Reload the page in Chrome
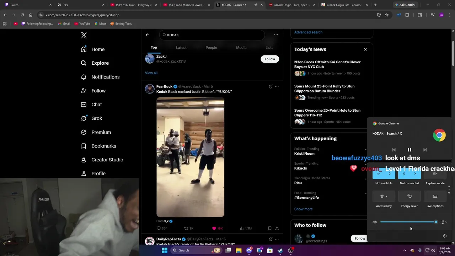The width and height of the screenshot is (455, 256). click(x=22, y=15)
